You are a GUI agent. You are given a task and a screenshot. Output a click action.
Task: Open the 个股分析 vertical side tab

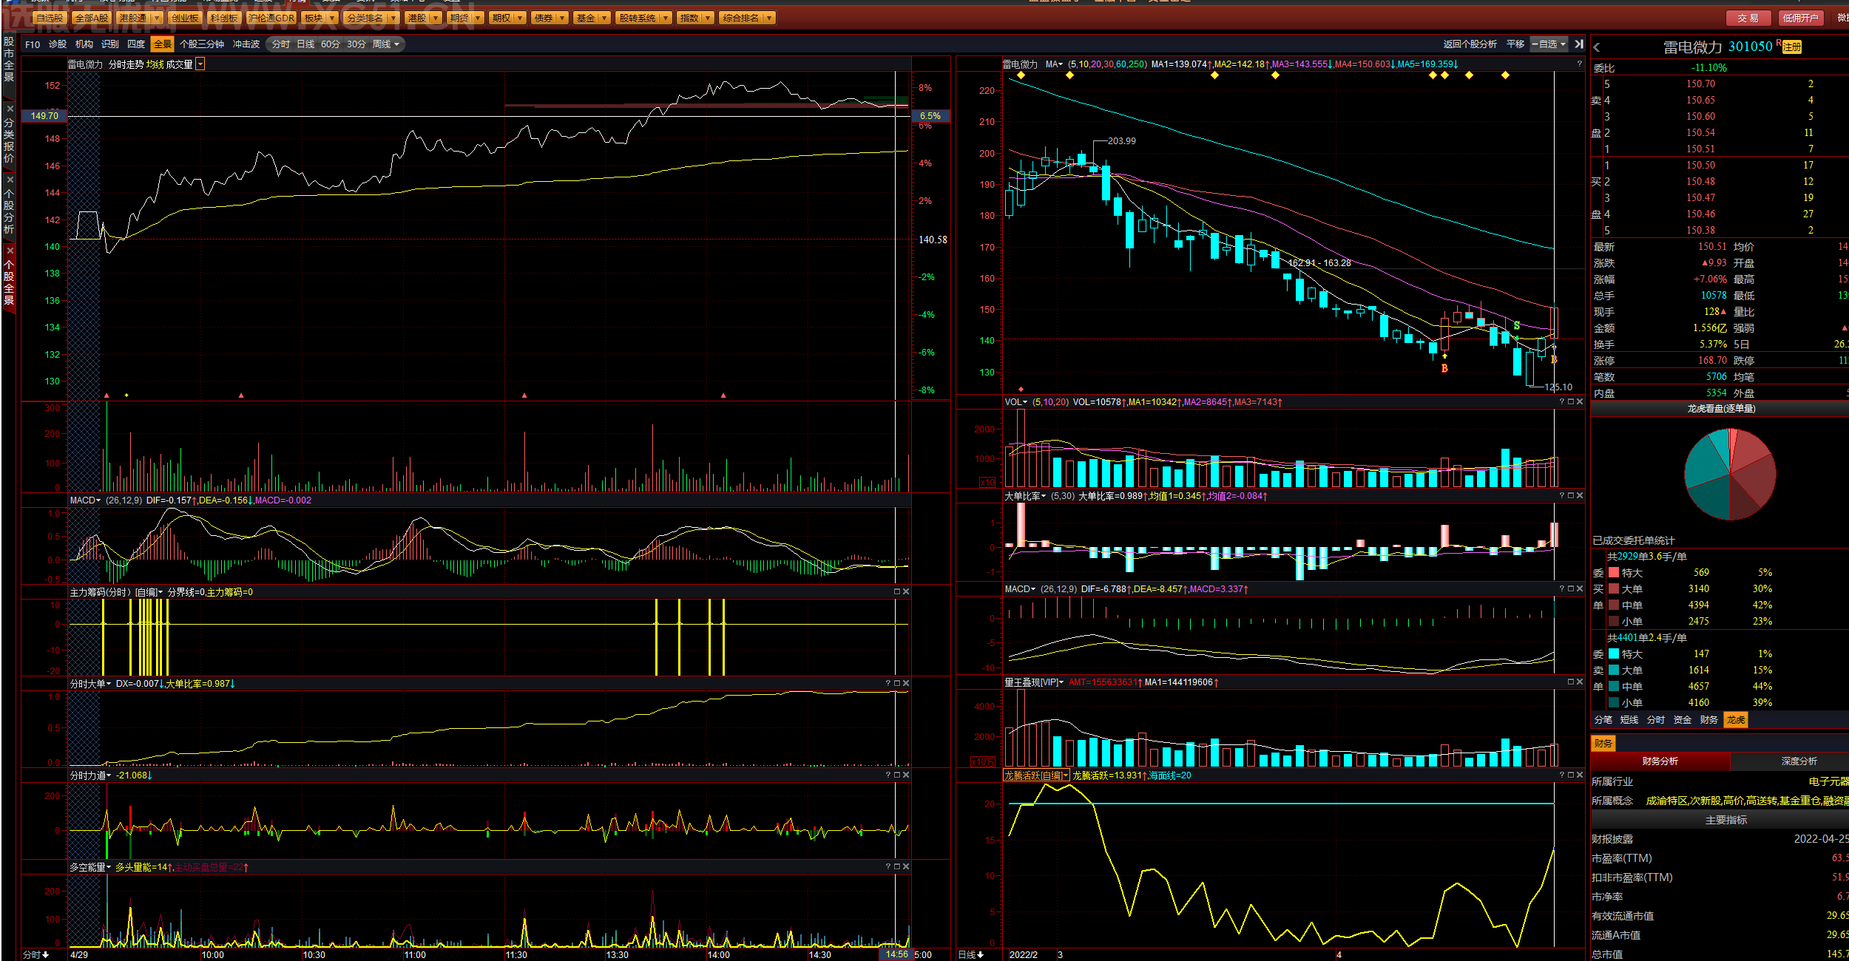pyautogui.click(x=9, y=211)
